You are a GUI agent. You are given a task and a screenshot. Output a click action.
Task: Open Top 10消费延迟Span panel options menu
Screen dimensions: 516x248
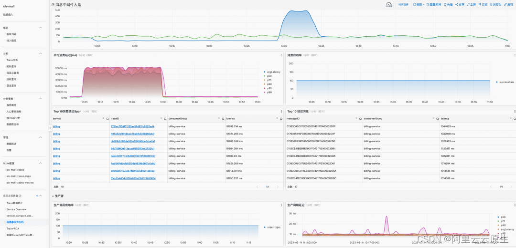click(281, 111)
